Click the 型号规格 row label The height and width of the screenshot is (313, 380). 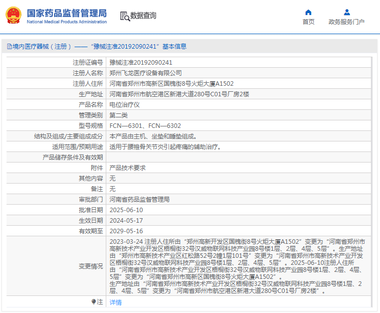pos(91,126)
